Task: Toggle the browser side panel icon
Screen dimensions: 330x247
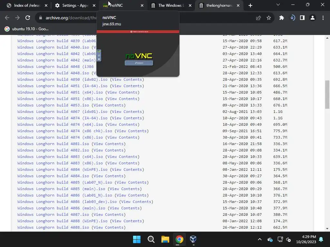Action: click(x=302, y=18)
